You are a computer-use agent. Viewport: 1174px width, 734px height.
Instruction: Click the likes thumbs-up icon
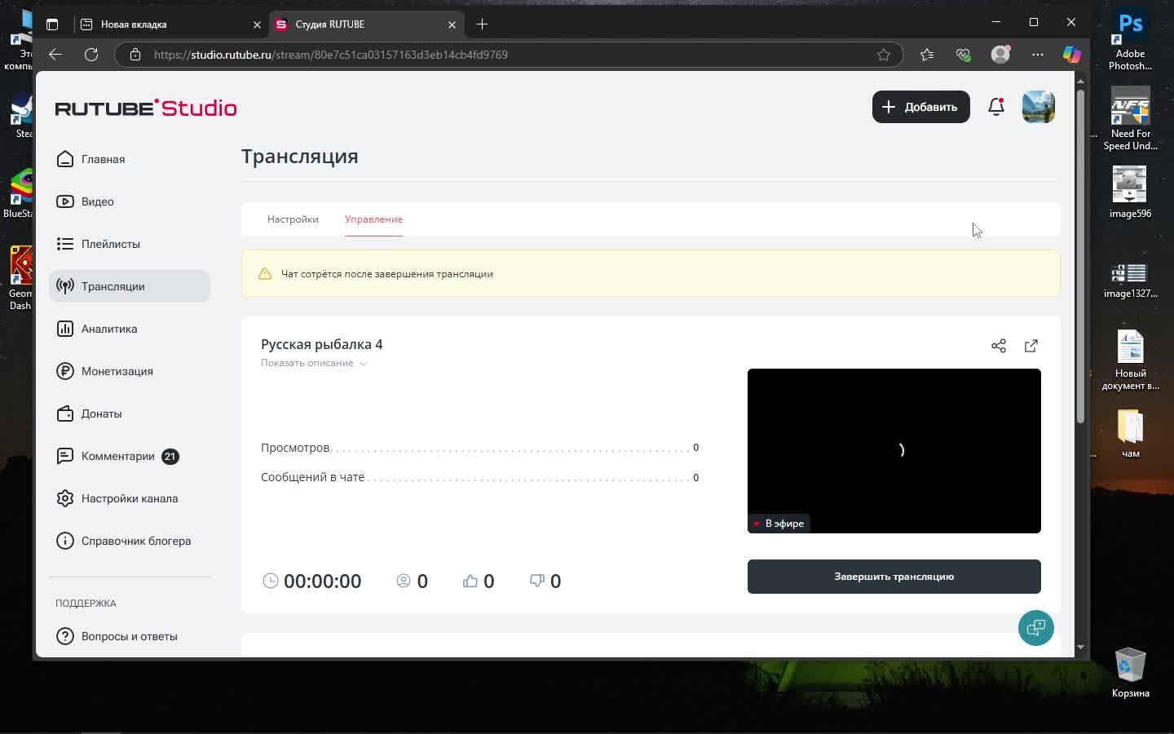tap(470, 581)
